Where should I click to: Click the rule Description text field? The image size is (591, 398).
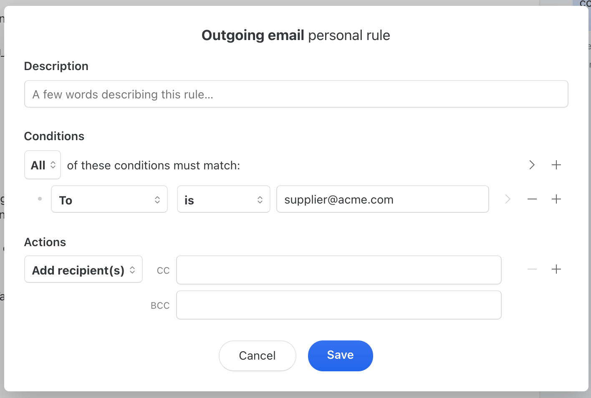[296, 94]
